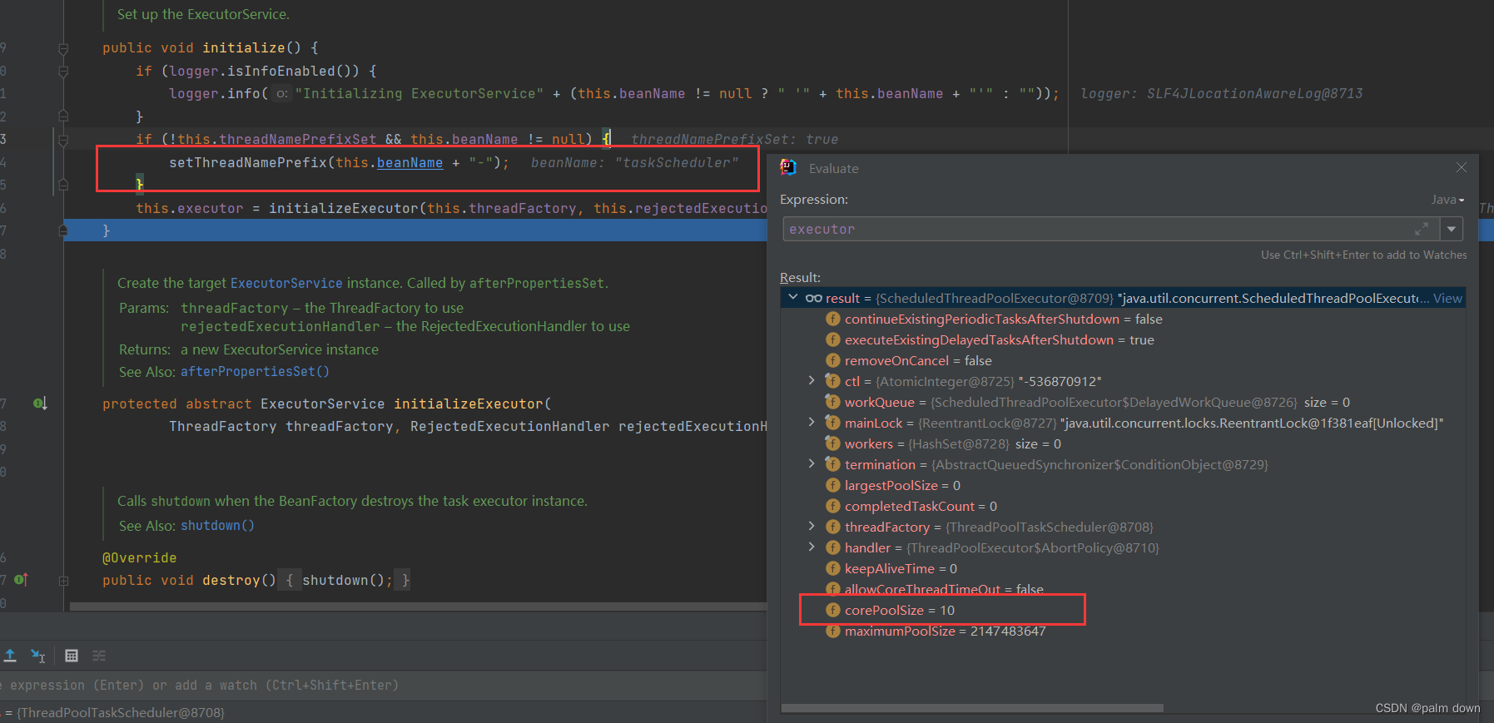
Task: Click inline hint threadNamePrefixSet: true
Action: coord(734,139)
